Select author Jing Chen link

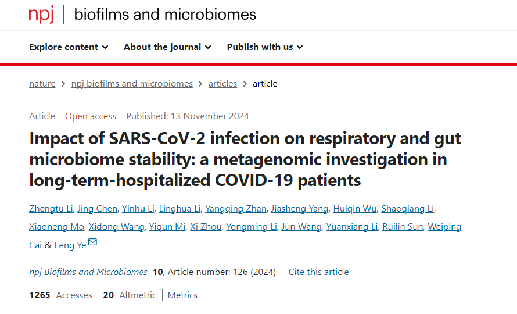tap(97, 209)
